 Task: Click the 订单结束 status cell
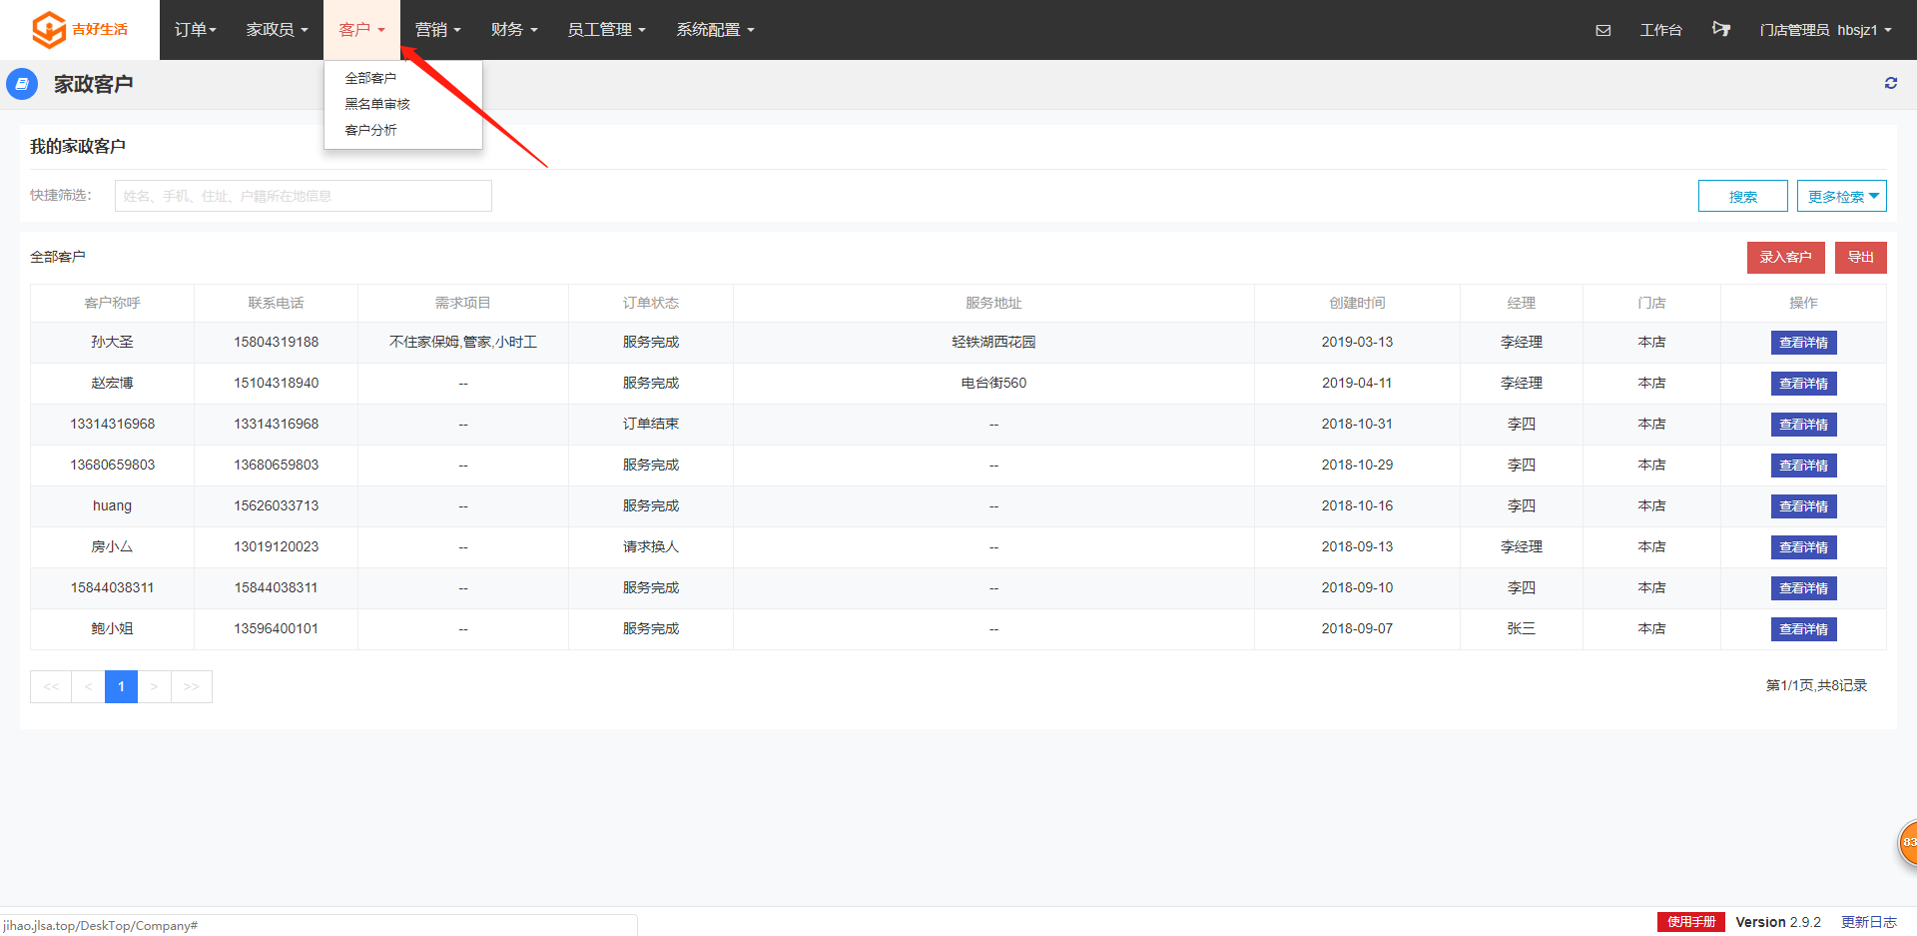click(651, 424)
